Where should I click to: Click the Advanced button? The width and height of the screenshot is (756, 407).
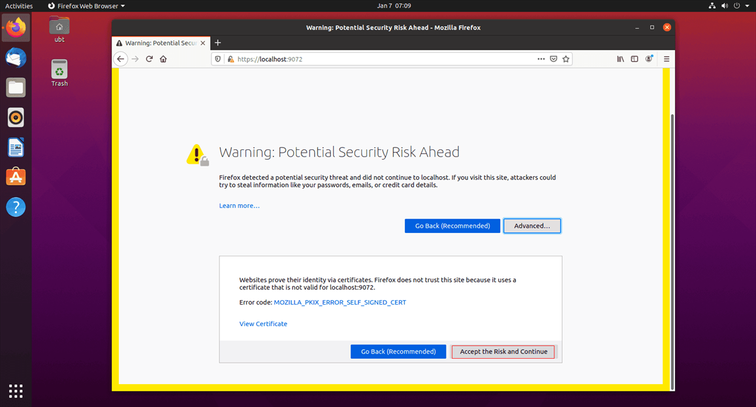tap(531, 226)
